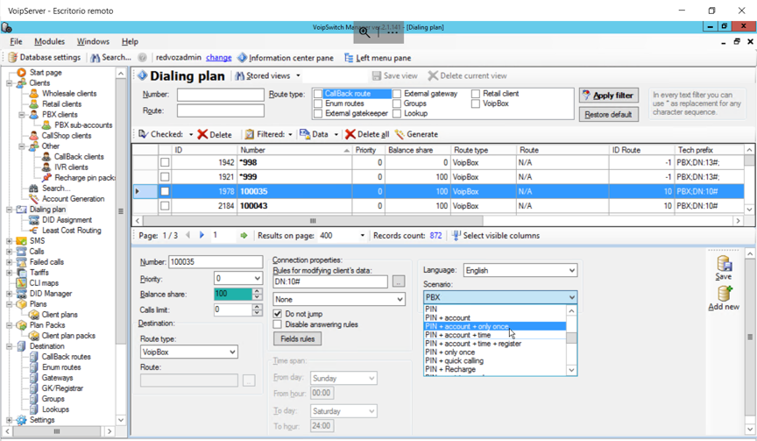Open the Checked dropdown arrow

point(191,134)
